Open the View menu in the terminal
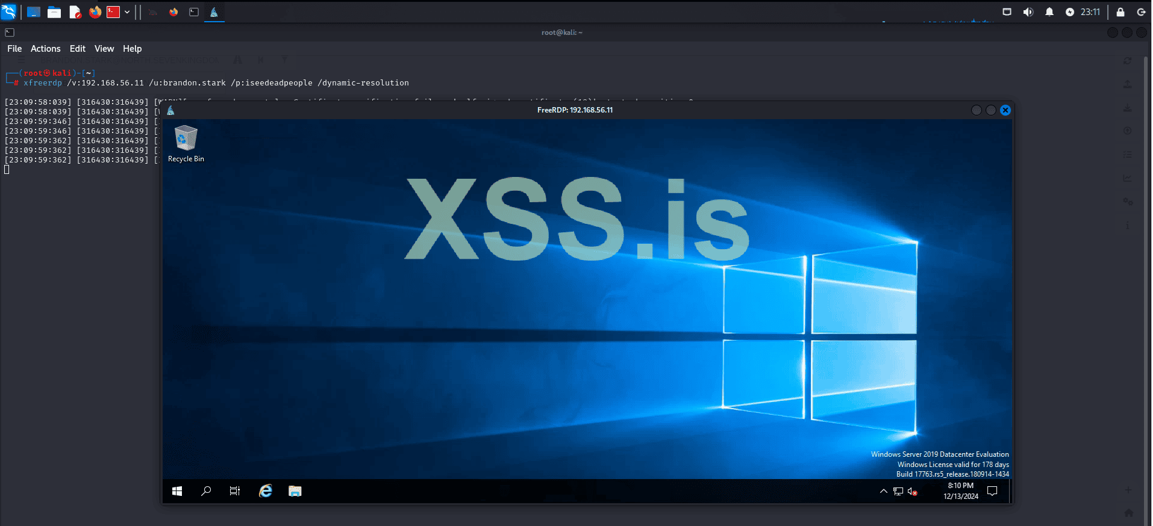 [104, 49]
